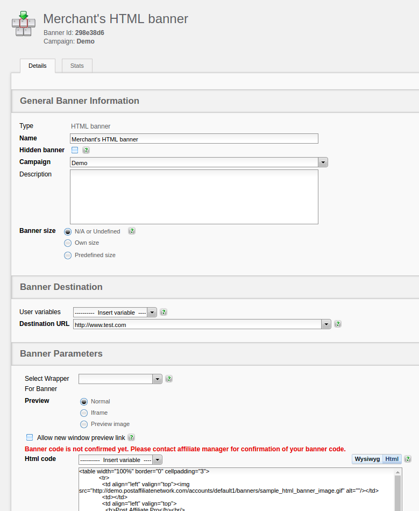Click the Html editor mode button
Viewport: 419px width, 511px height.
click(392, 459)
